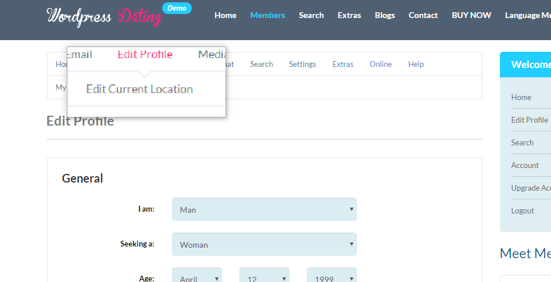Open Members in the top navigation bar

point(267,15)
